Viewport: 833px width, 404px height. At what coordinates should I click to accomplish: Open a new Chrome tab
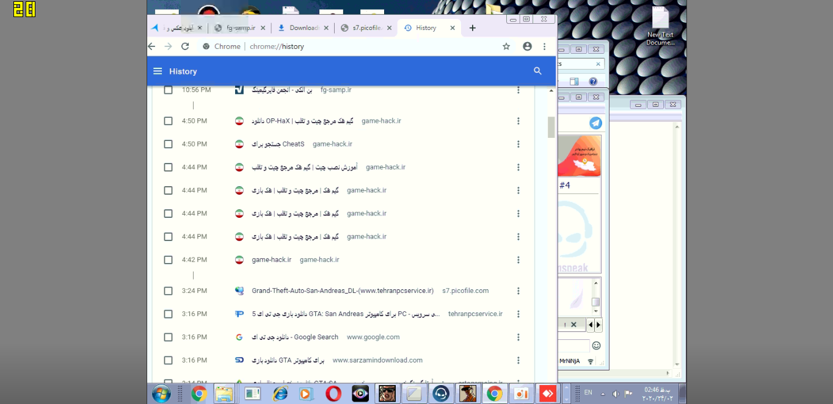click(472, 28)
